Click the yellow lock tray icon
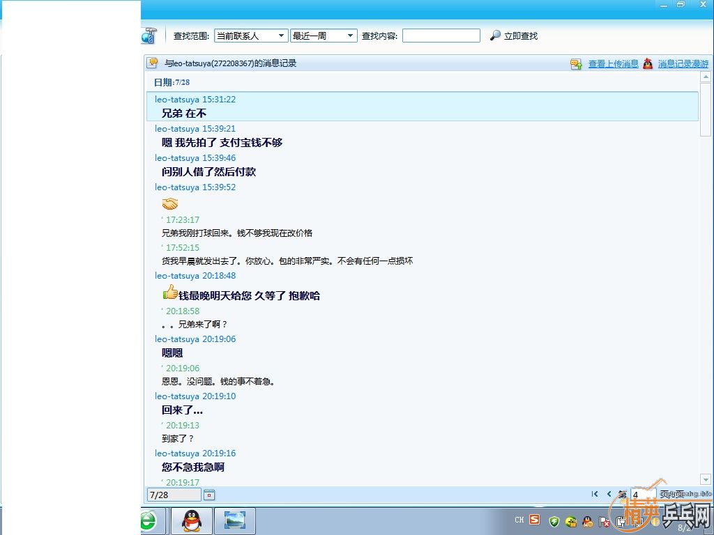Screen dimensions: 714x535 [x=570, y=521]
